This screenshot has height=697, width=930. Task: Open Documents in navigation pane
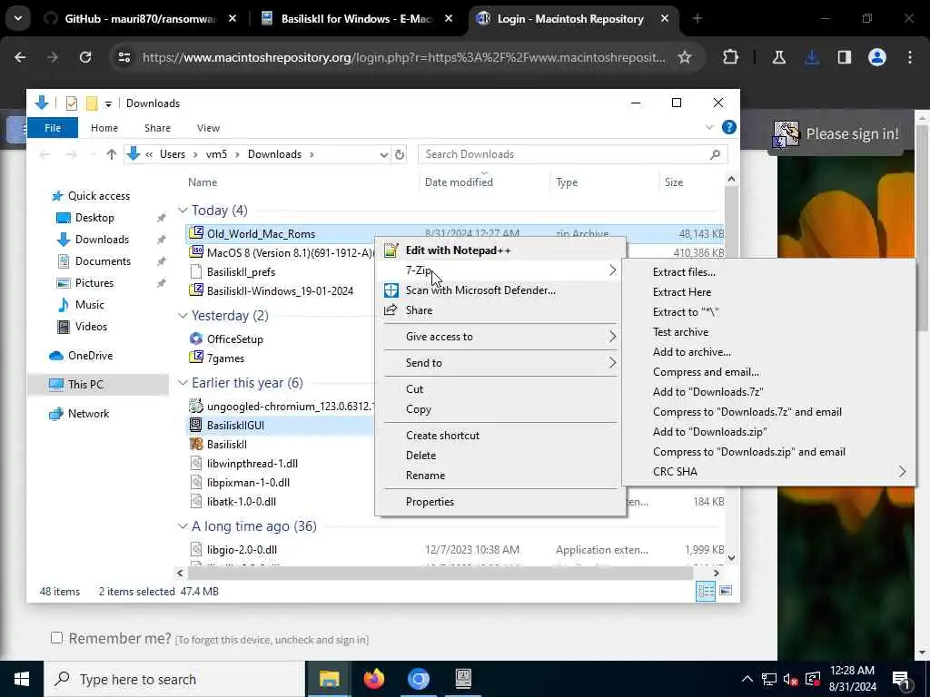103,261
